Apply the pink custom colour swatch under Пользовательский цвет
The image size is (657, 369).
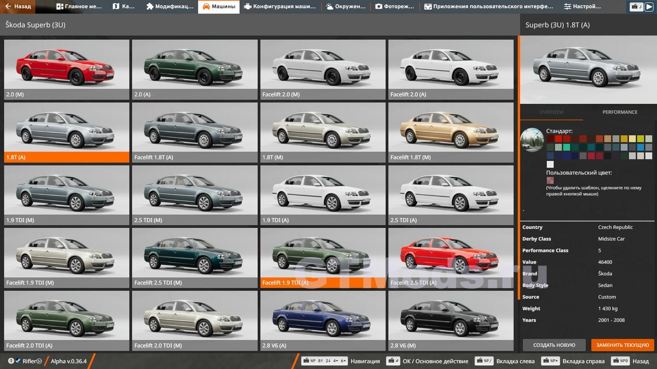(550, 181)
